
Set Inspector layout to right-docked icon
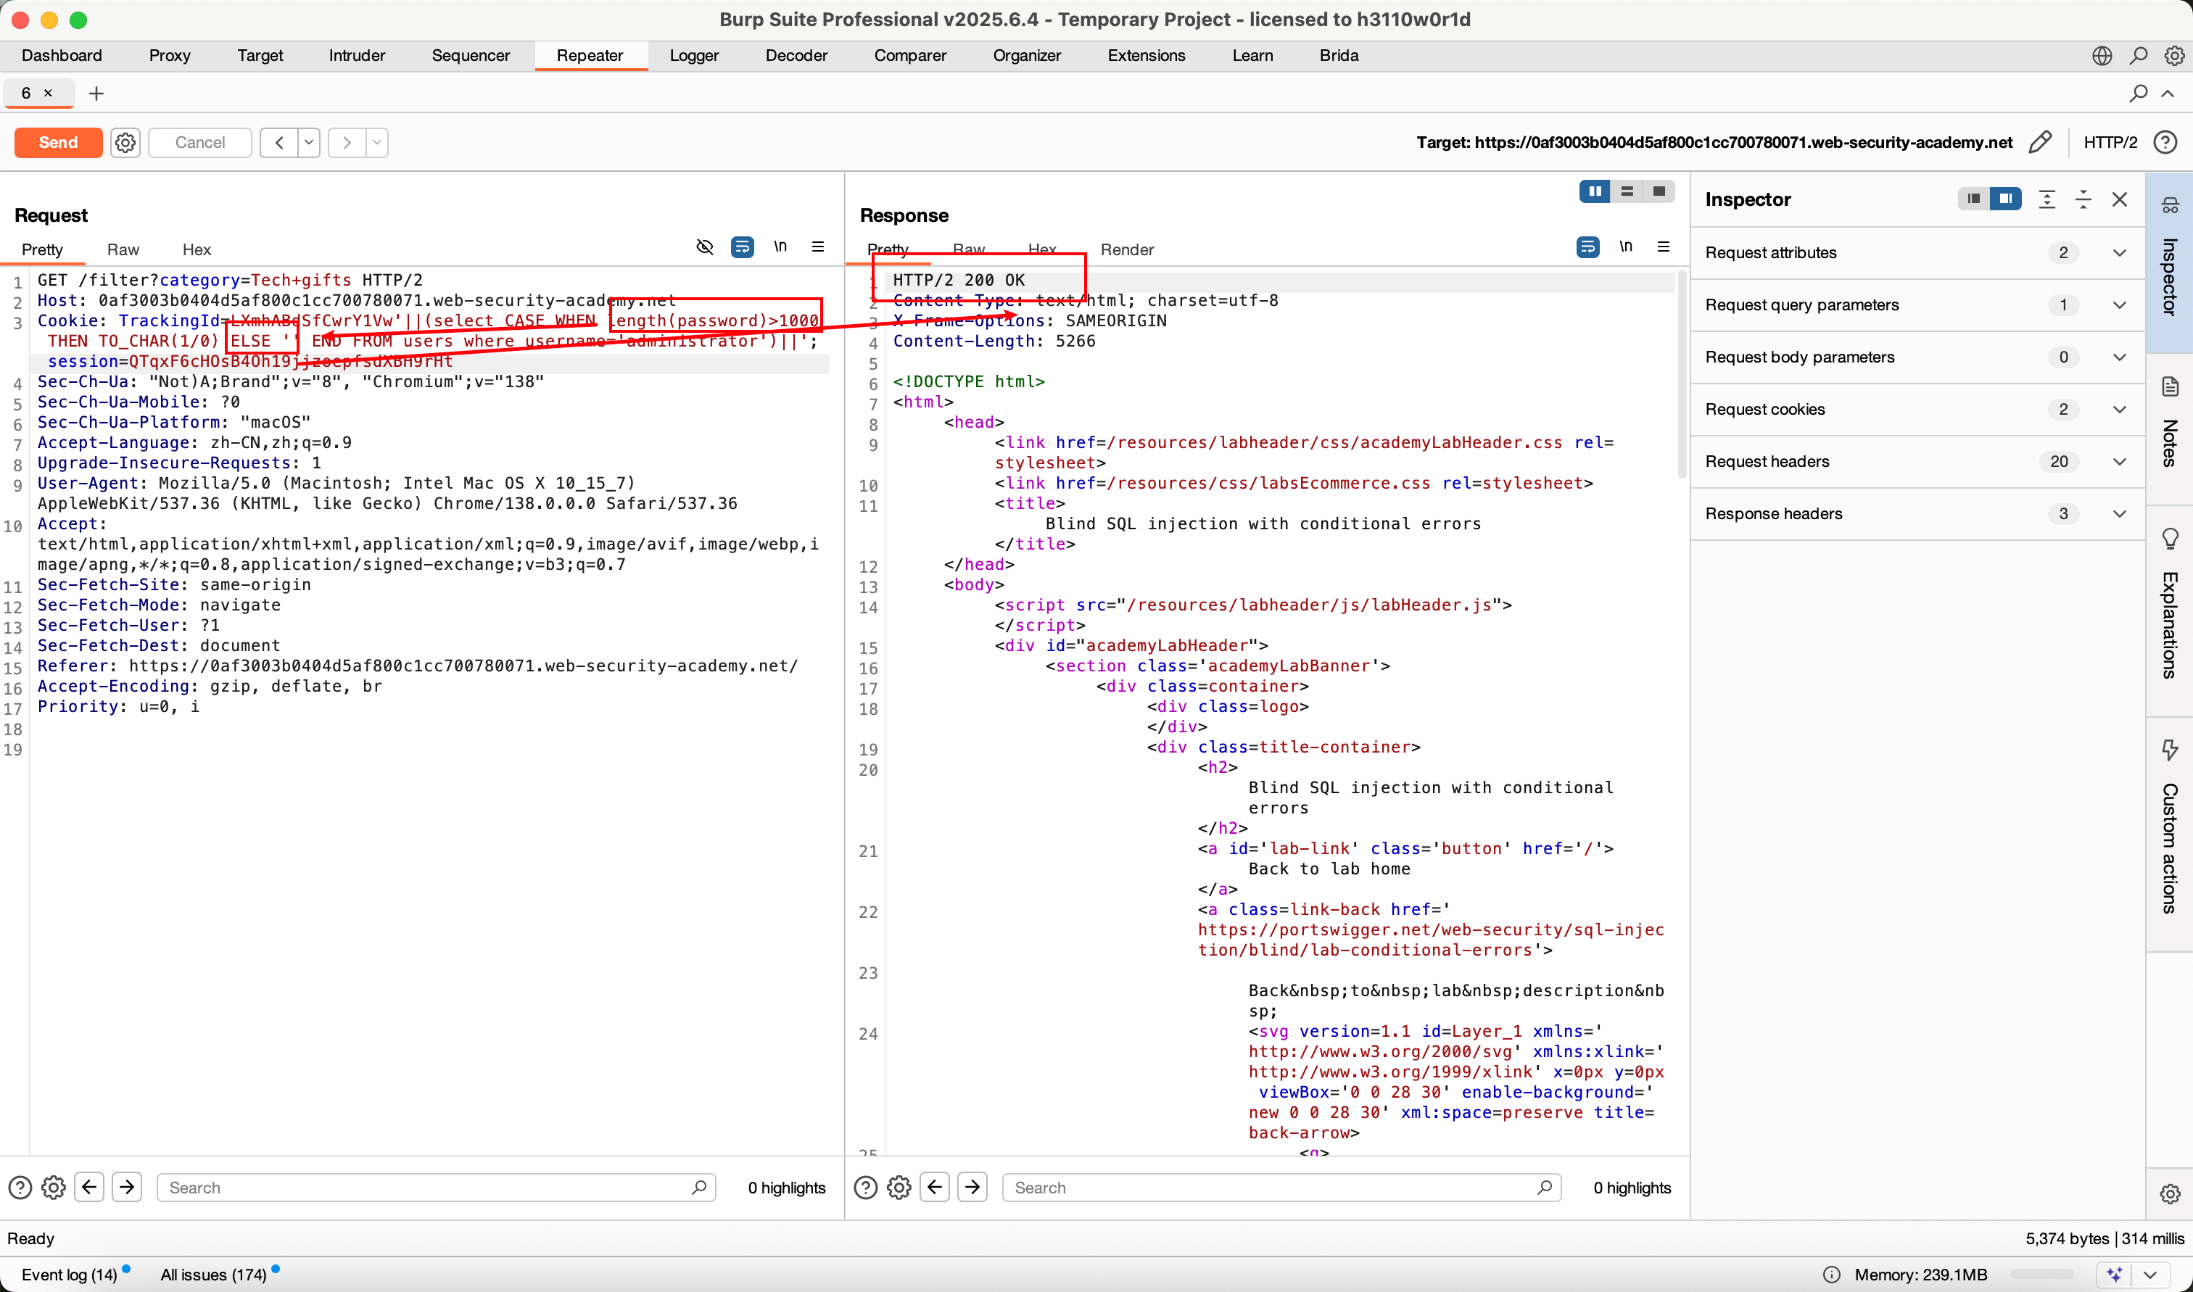point(2006,199)
